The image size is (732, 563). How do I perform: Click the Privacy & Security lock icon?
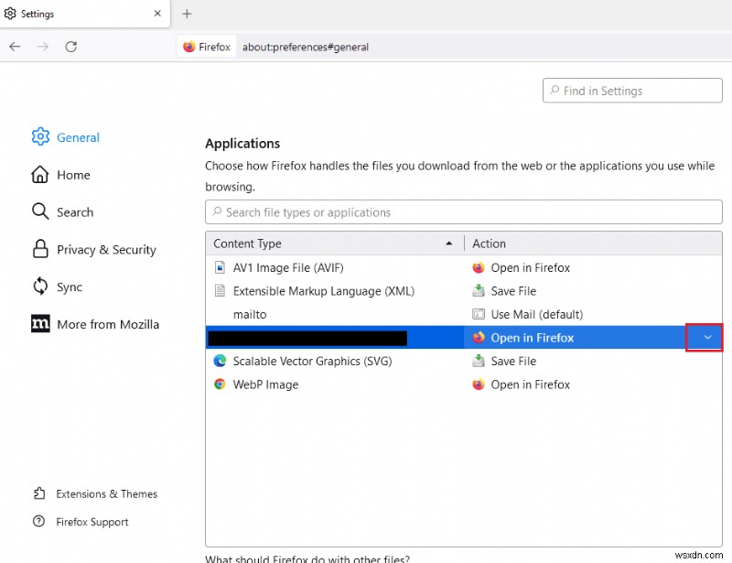point(40,249)
